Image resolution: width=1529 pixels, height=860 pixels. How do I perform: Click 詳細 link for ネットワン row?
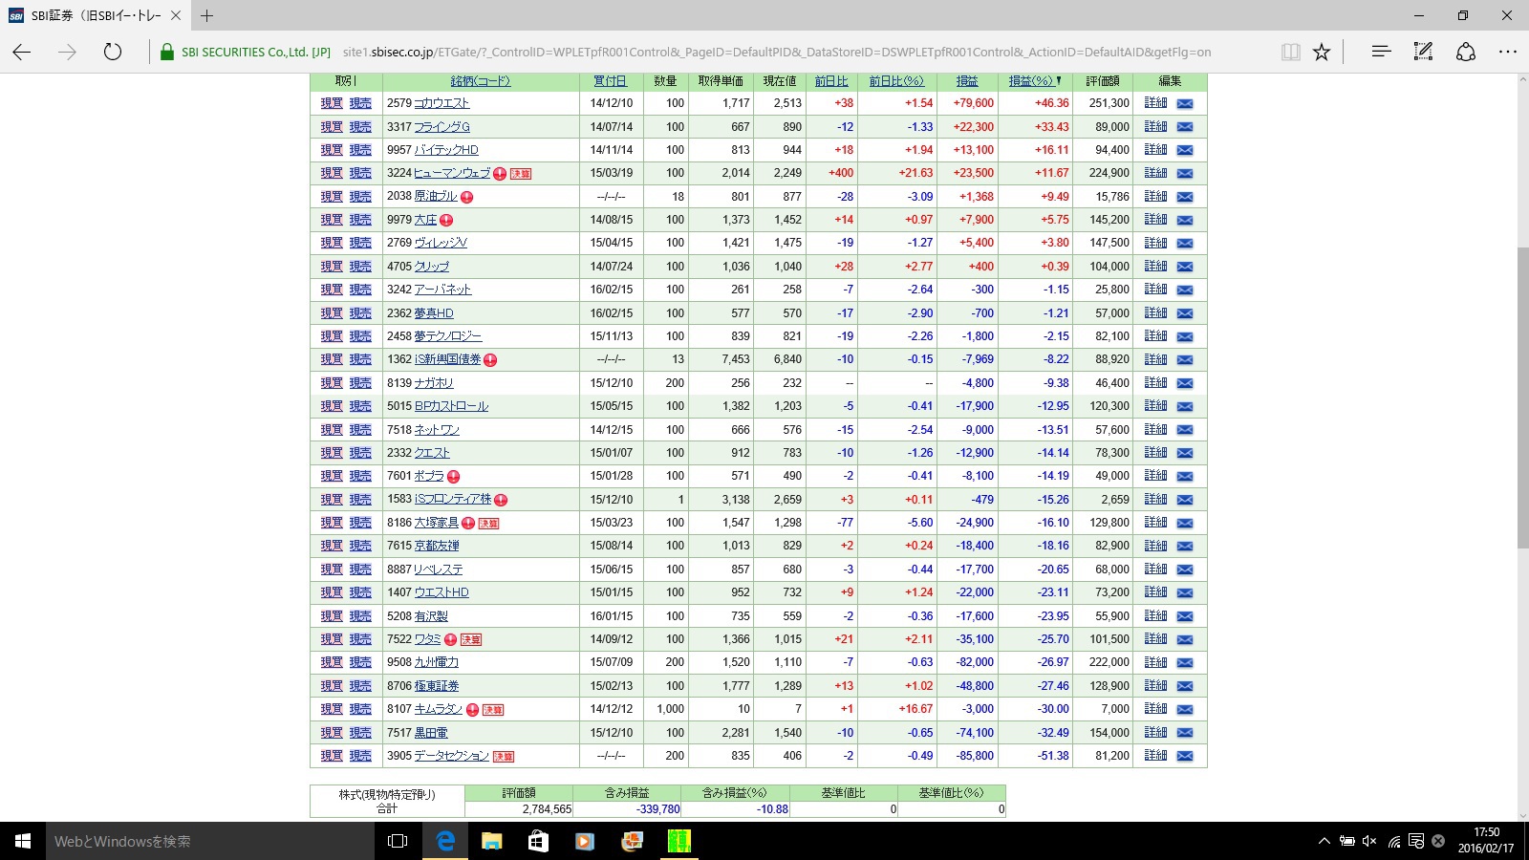1155,430
